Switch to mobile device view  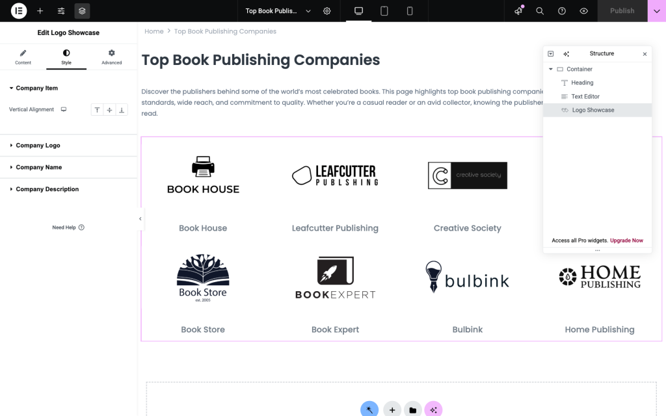click(410, 10)
